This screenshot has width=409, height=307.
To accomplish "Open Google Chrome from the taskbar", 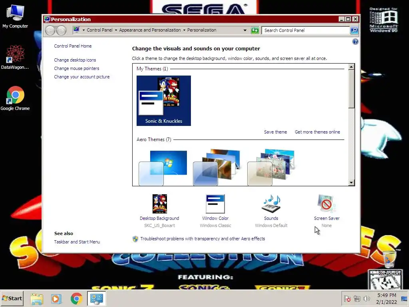I will pos(76,299).
